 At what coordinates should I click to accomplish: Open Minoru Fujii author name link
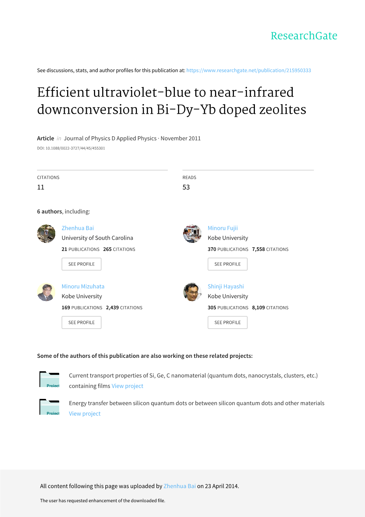pyautogui.click(x=223, y=228)
